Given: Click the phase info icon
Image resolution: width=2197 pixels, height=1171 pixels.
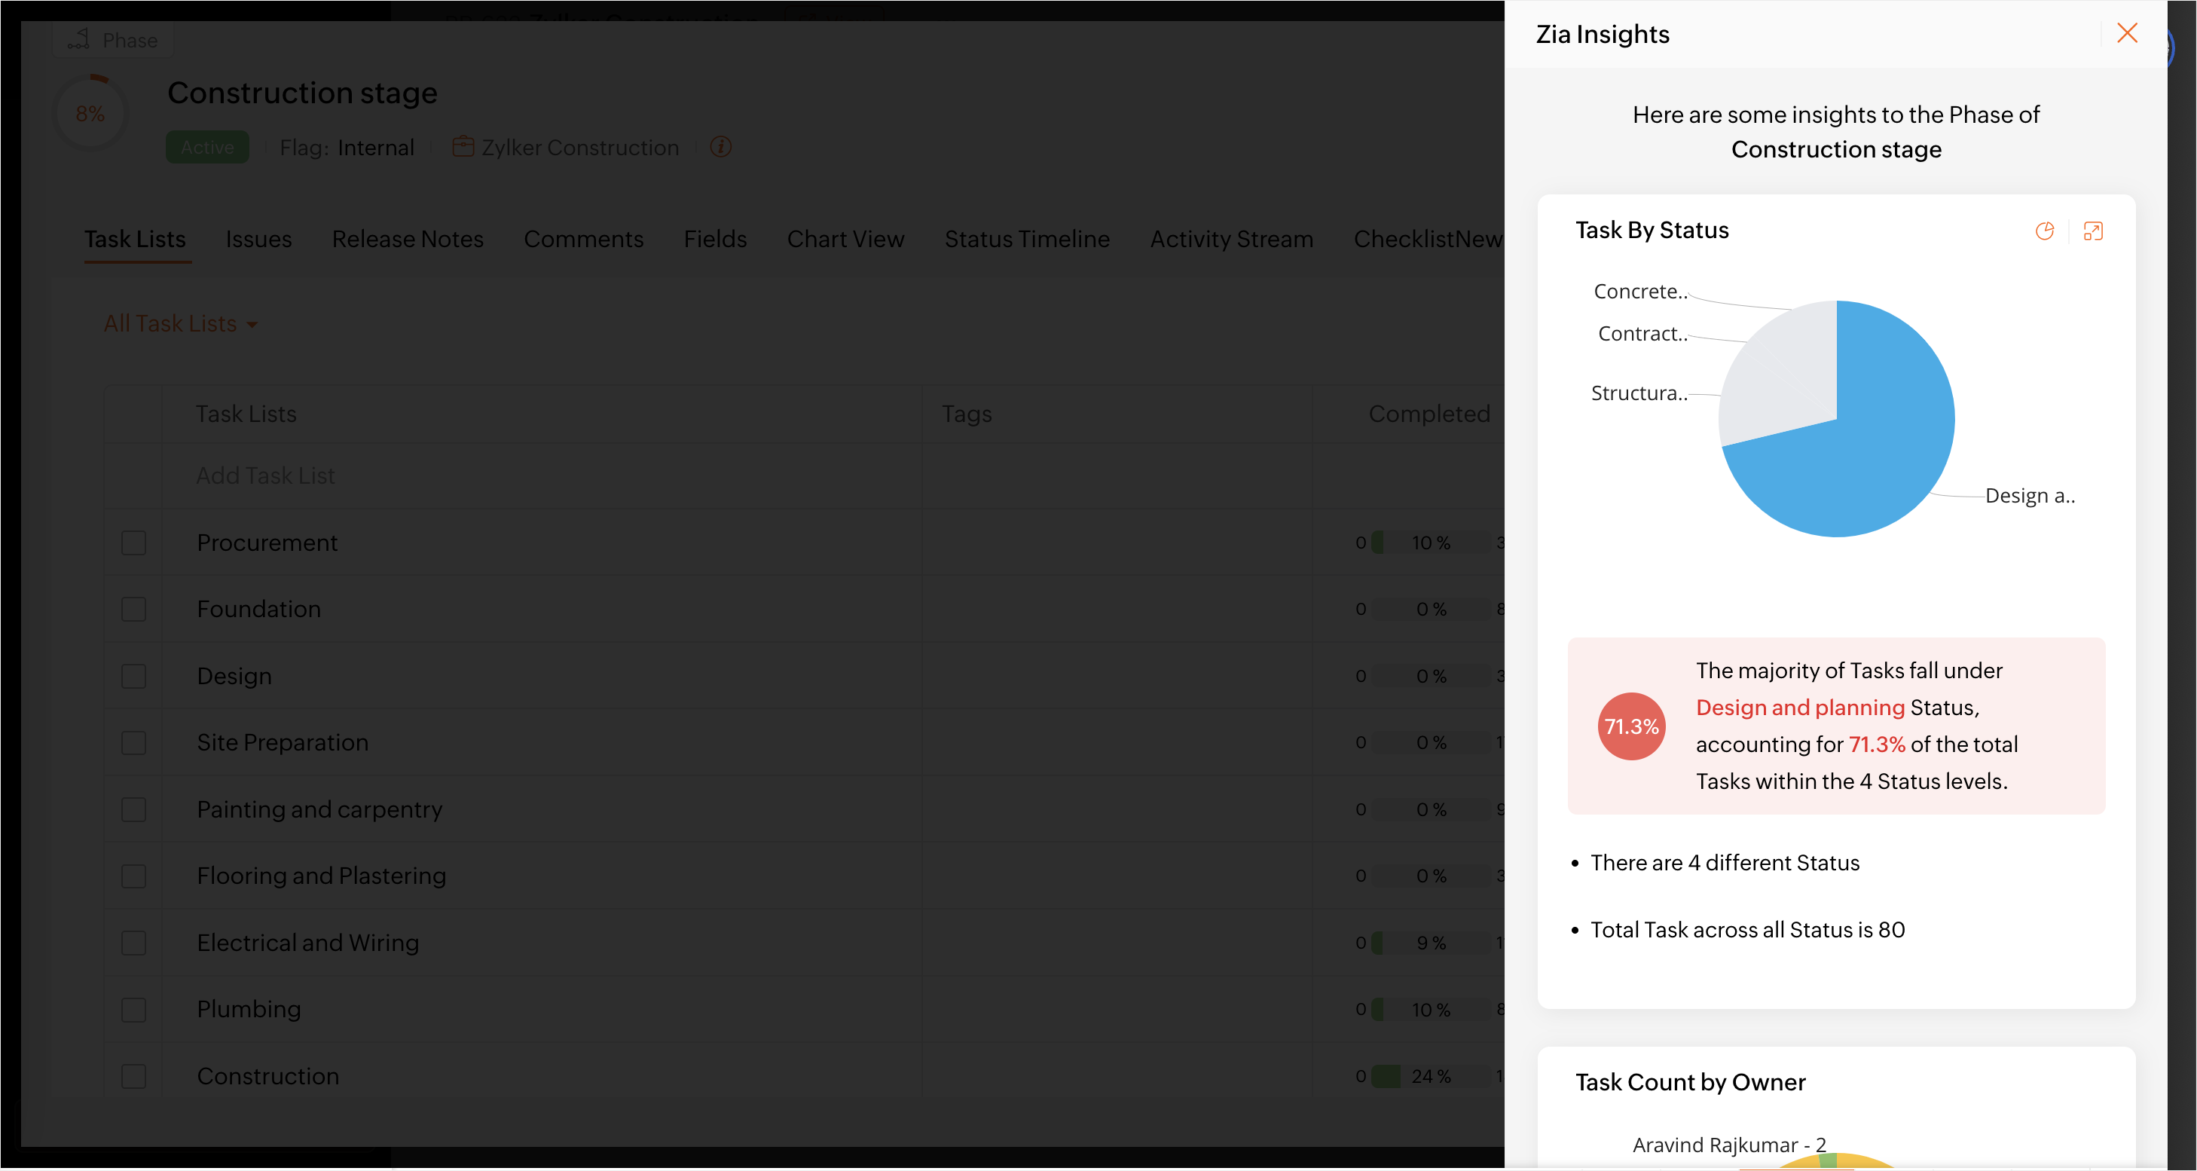Looking at the screenshot, I should tap(721, 147).
